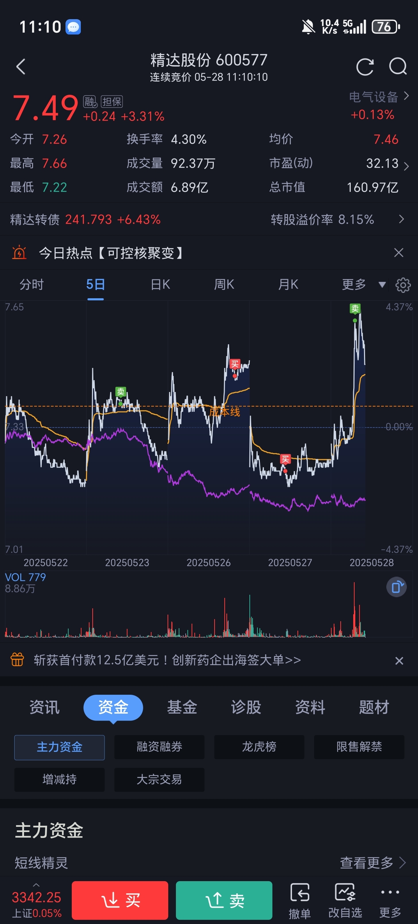Open the 创新药企出海签大单 promotion link
Viewport: 418px width, 924px height.
coord(168,660)
